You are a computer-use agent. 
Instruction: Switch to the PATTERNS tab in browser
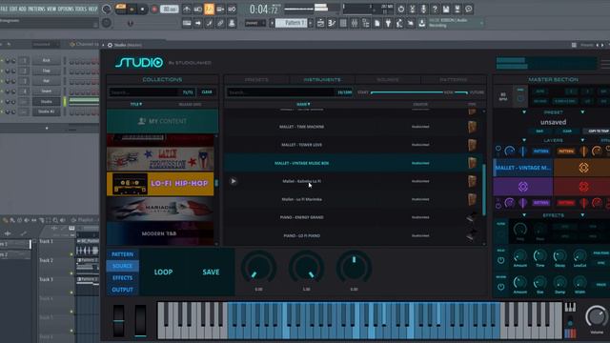point(454,80)
